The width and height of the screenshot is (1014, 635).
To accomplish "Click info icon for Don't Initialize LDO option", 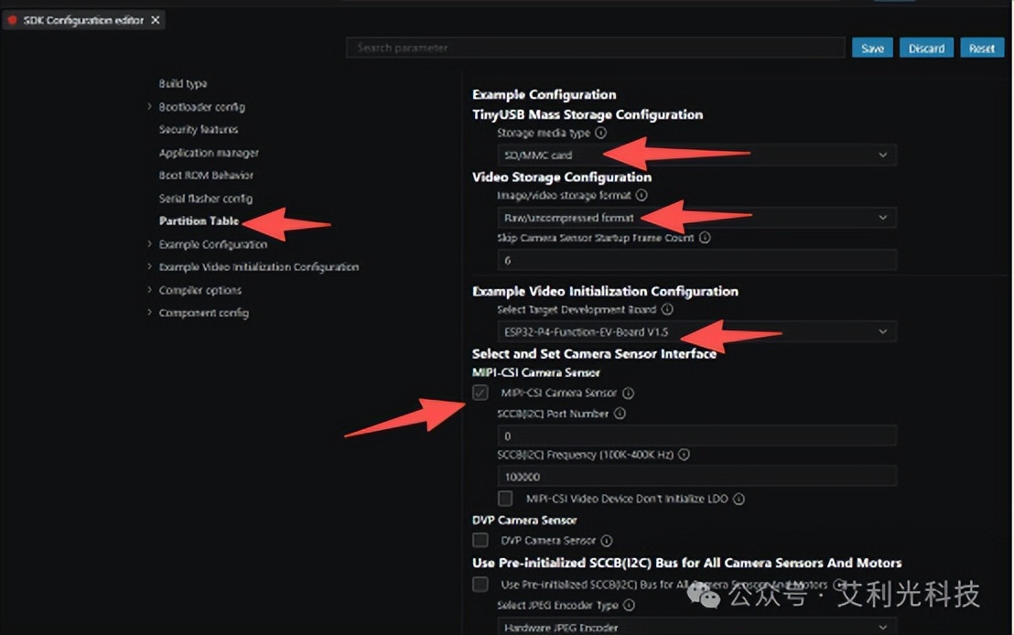I will [x=739, y=499].
